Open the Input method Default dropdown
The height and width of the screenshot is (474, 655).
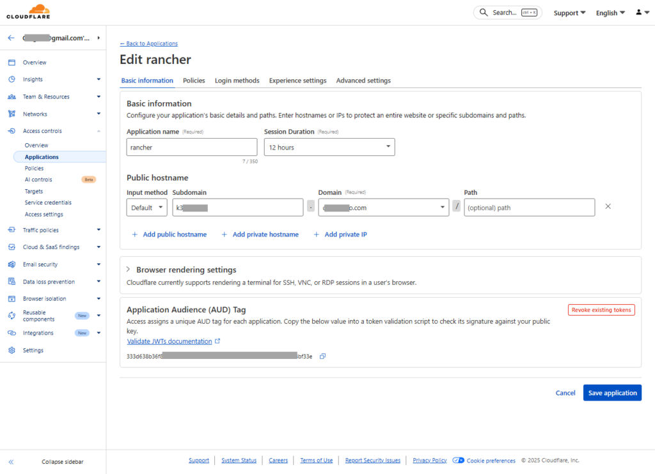point(146,208)
